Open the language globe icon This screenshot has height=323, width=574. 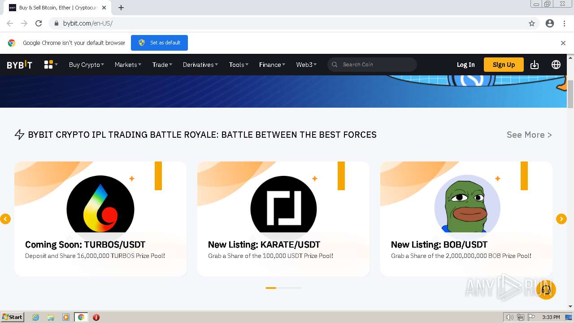[556, 65]
